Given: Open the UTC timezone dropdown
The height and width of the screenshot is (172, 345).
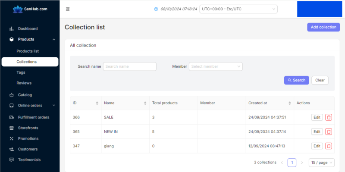Looking at the screenshot, I should [238, 9].
